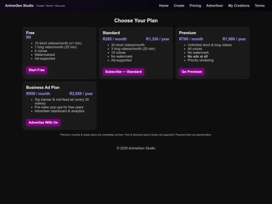Viewport: 272px width, 204px height.
Task: Click Subscribe — Standard button
Action: click(x=123, y=72)
